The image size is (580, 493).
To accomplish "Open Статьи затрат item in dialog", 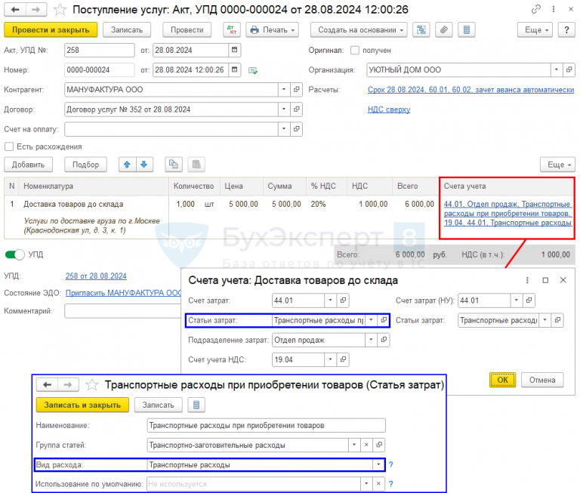I will click(384, 320).
